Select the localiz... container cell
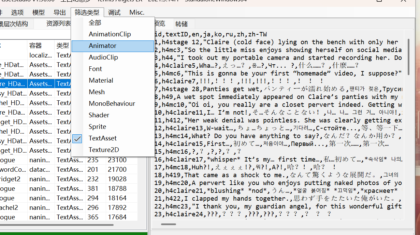The image size is (420, 235). 41,55
